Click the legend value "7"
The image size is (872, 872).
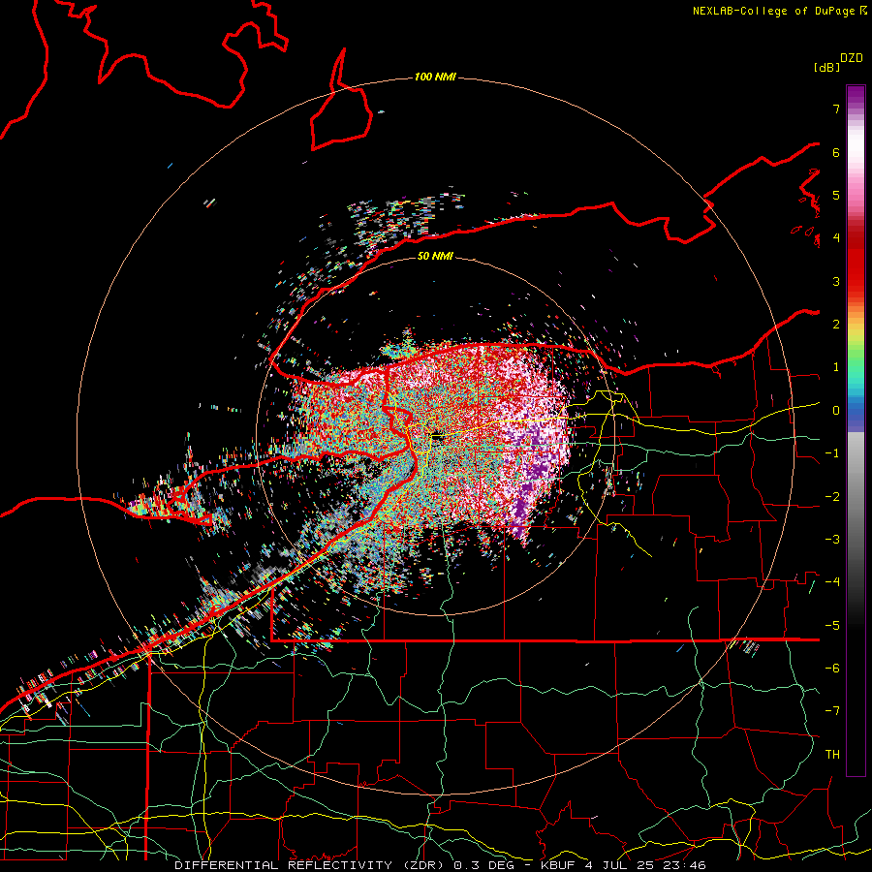(836, 109)
